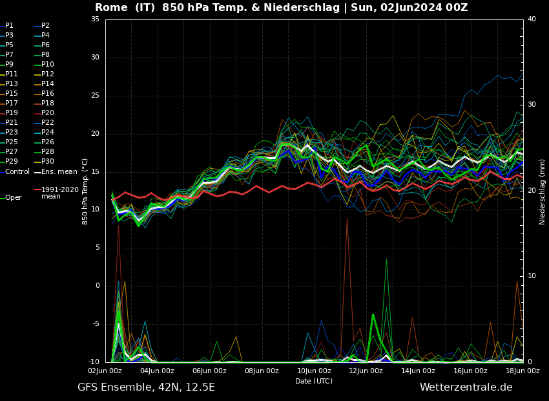Select the P10 legend entry

coord(48,65)
